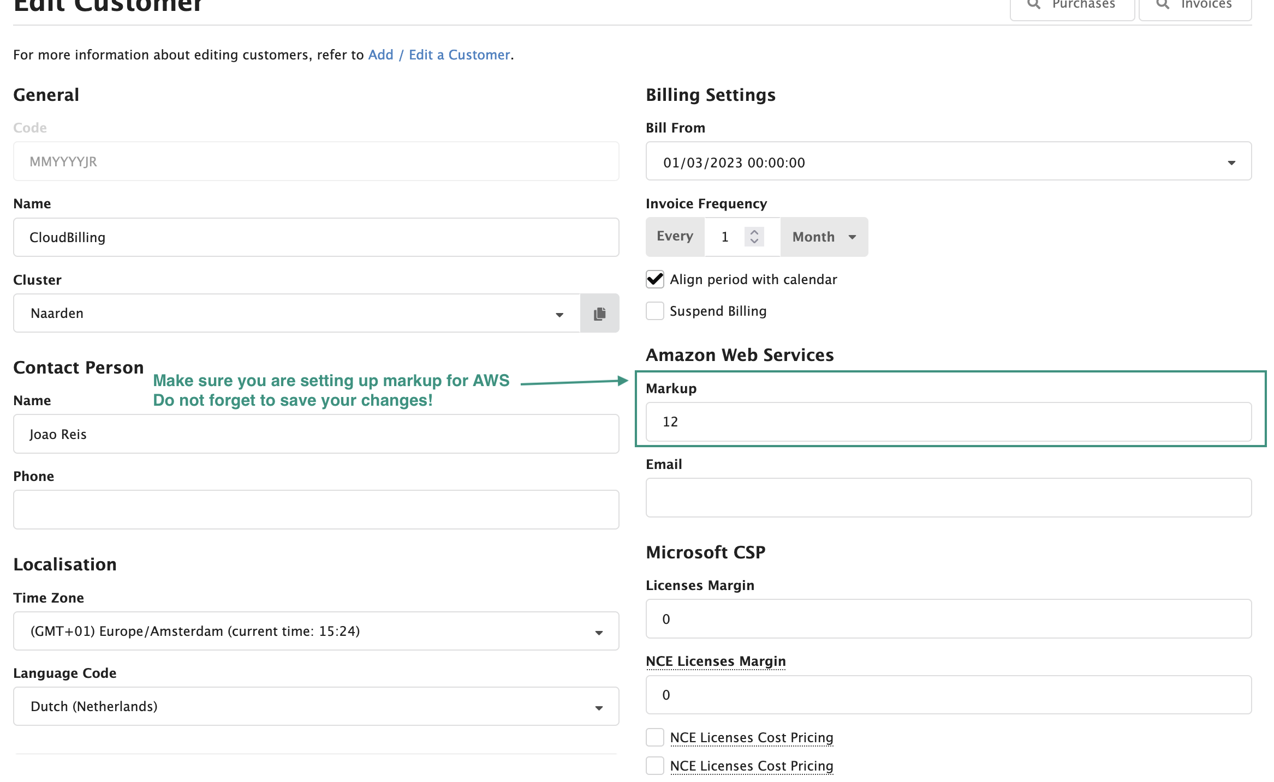Check the first NCE Licenses Cost Pricing box
Screen dimensions: 1274x782
654,737
